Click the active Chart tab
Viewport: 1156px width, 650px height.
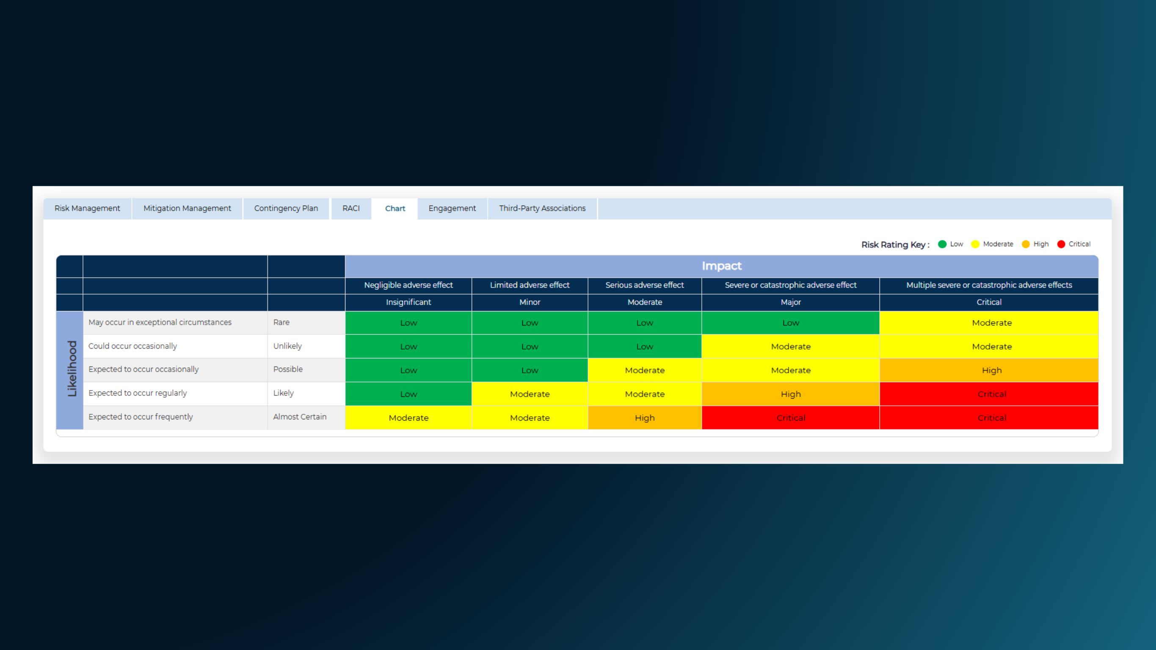click(x=395, y=208)
